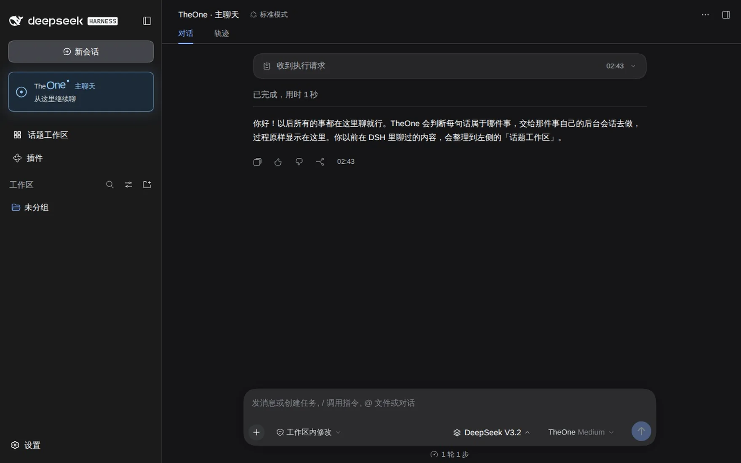Click the 已完成，用时 1 秒 status text
Screen dimensions: 741x463
point(285,95)
